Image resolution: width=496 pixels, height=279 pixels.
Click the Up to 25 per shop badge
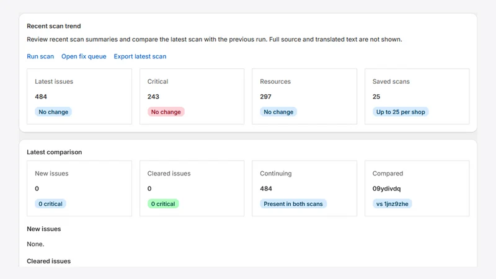(x=401, y=112)
